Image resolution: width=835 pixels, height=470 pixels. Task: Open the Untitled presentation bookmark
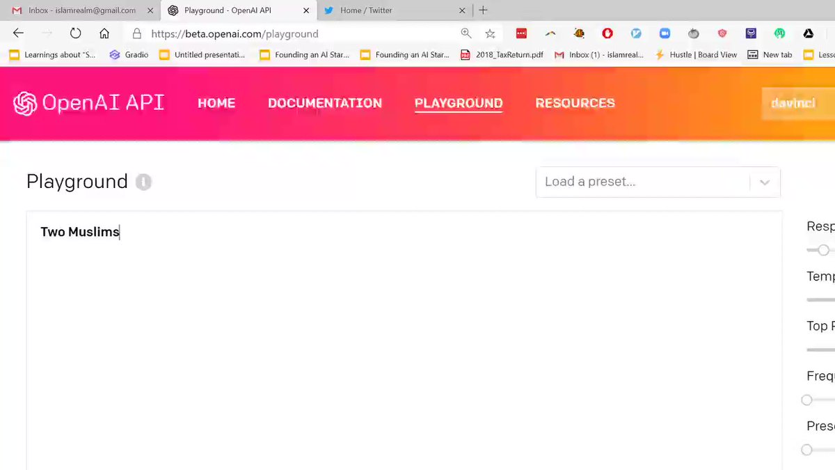pyautogui.click(x=202, y=55)
